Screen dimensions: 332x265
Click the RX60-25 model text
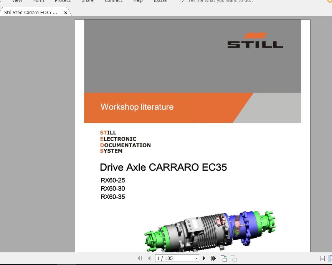pos(112,180)
